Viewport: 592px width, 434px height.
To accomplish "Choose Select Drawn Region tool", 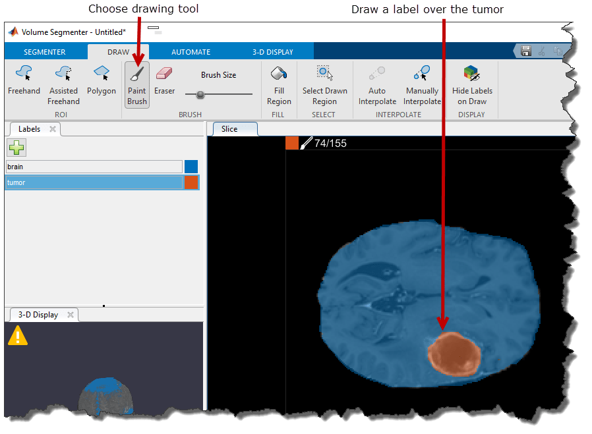I will pyautogui.click(x=324, y=85).
